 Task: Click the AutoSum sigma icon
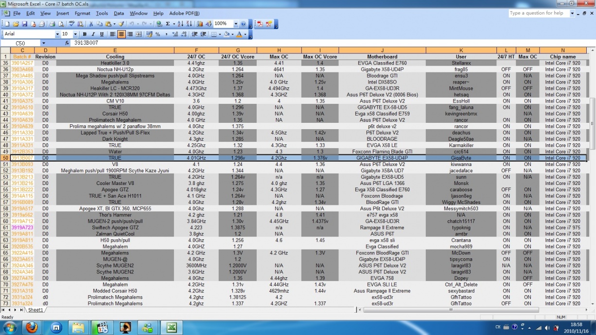168,24
